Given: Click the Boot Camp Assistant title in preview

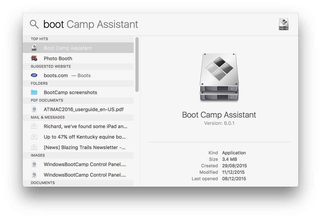Looking at the screenshot, I should pos(219,115).
